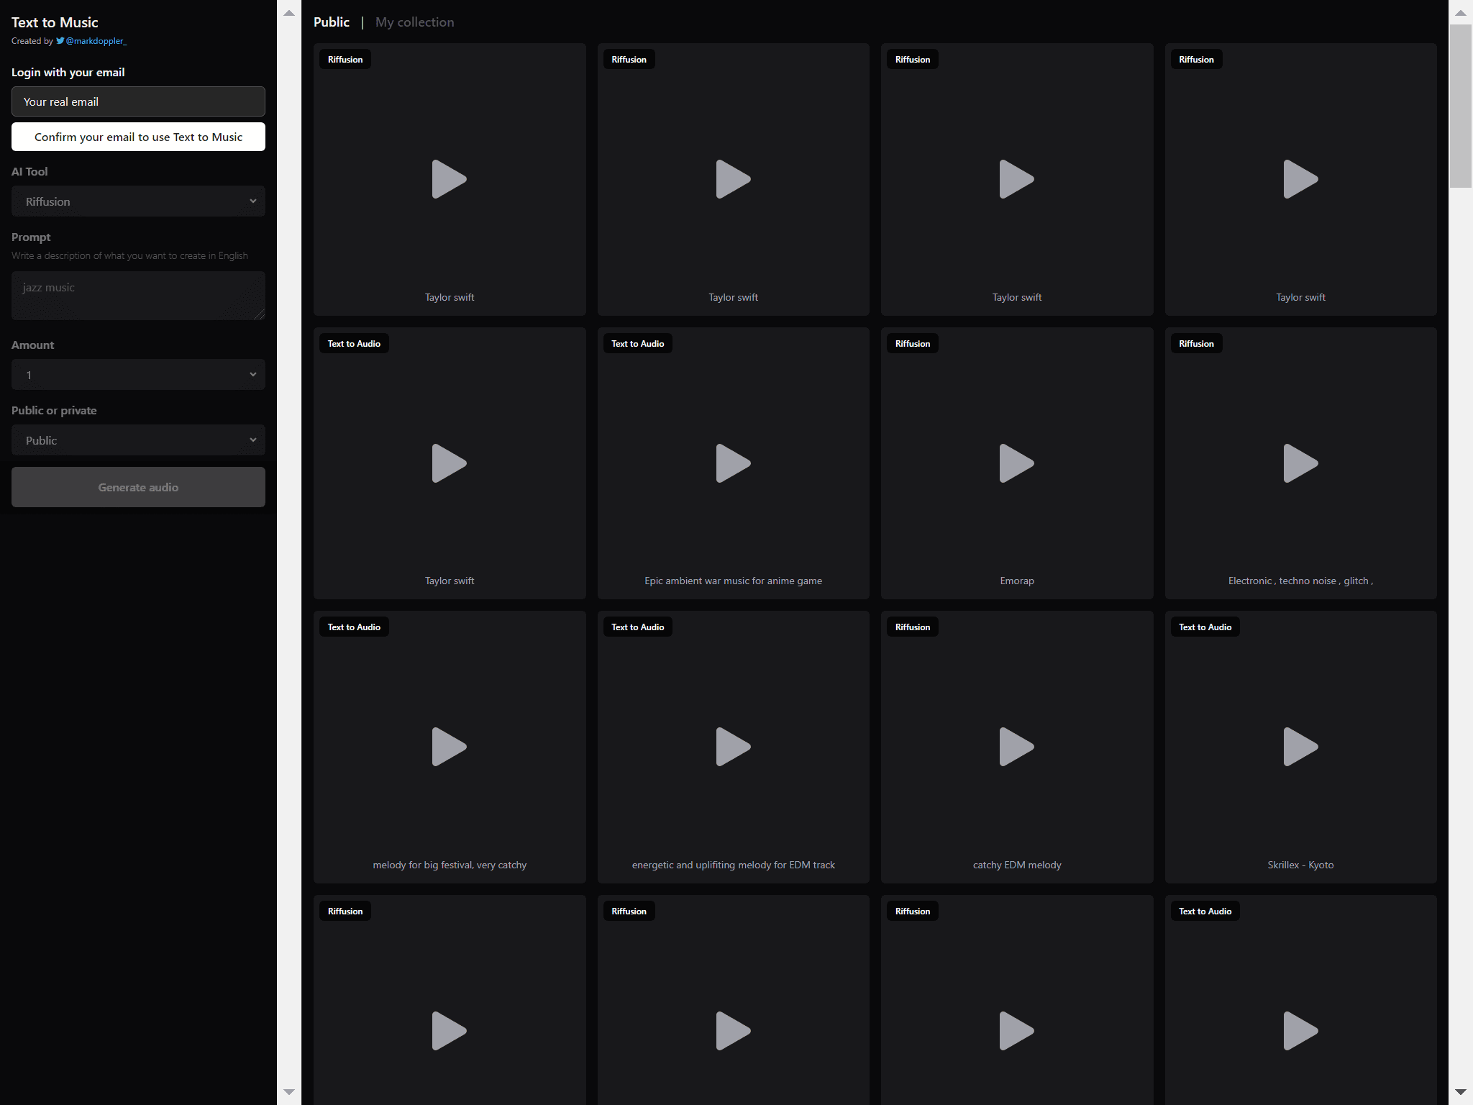Play the Epic ambient war music track

(733, 463)
